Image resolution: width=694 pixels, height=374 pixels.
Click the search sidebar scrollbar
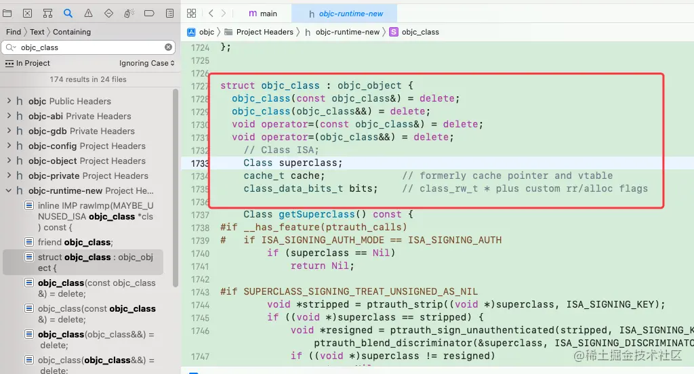point(176,188)
